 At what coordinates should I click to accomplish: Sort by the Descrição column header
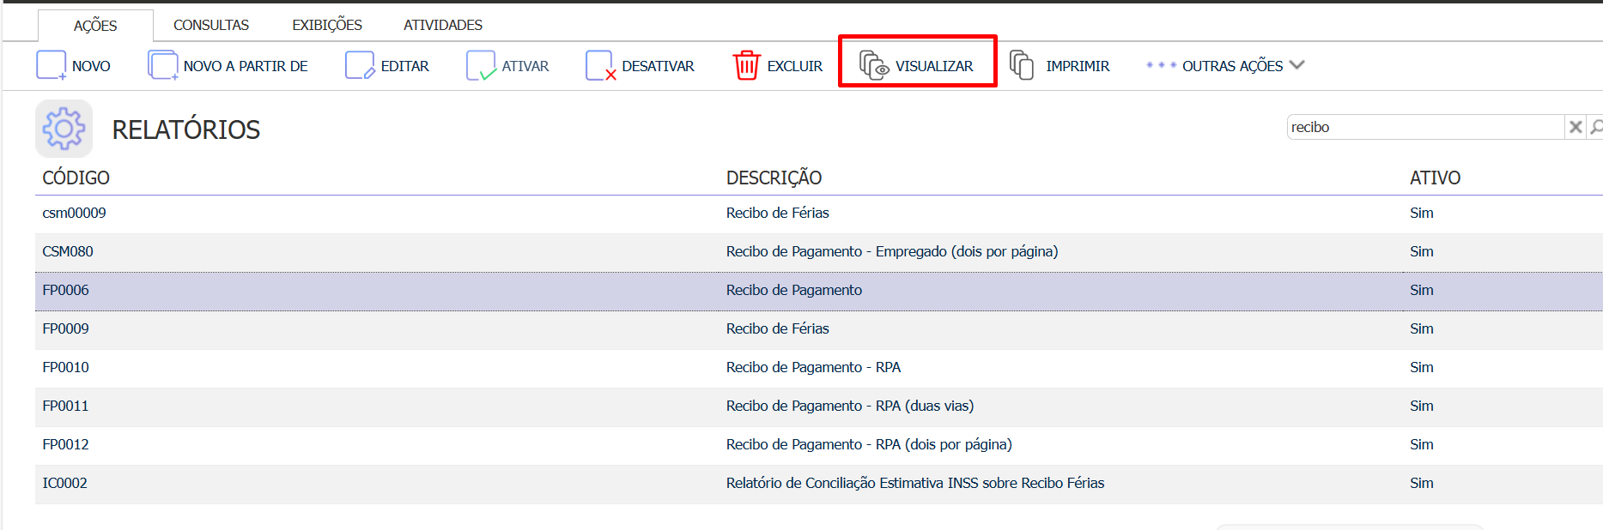click(x=774, y=178)
